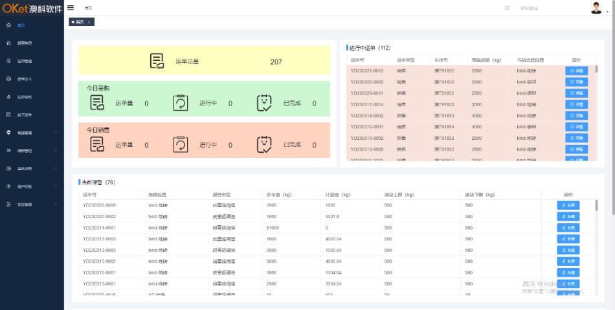Viewport: 615px width, 310px height.
Task: Open the user avatar in top right
Action: pyautogui.click(x=596, y=8)
